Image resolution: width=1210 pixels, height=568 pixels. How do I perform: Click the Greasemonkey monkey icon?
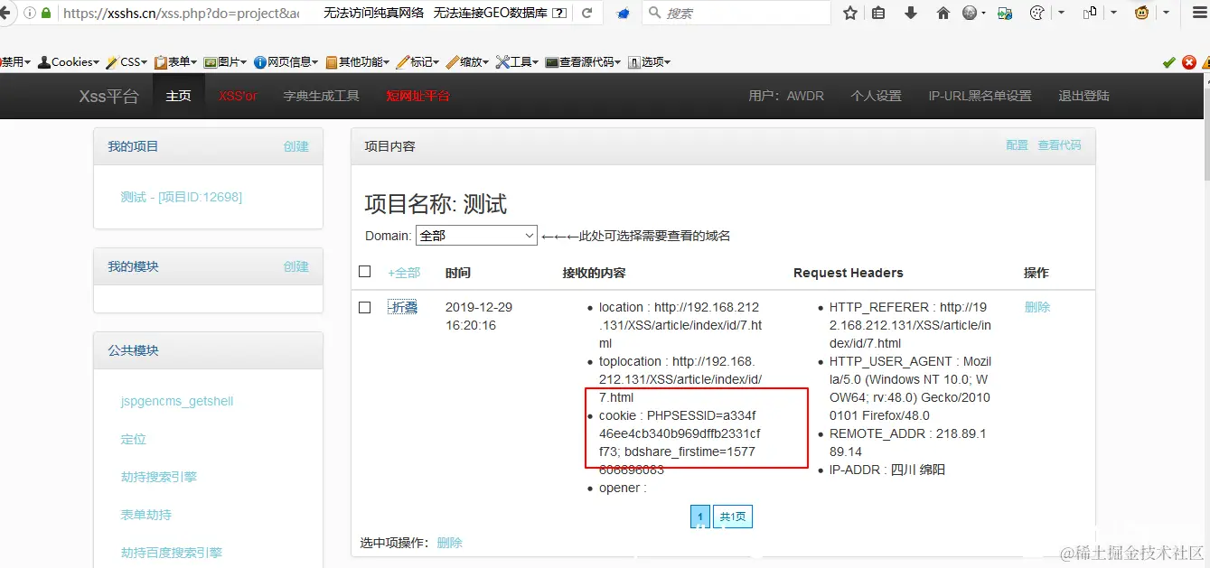pyautogui.click(x=1140, y=13)
